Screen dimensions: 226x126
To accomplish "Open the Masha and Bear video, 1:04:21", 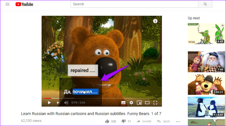I will tap(206, 84).
